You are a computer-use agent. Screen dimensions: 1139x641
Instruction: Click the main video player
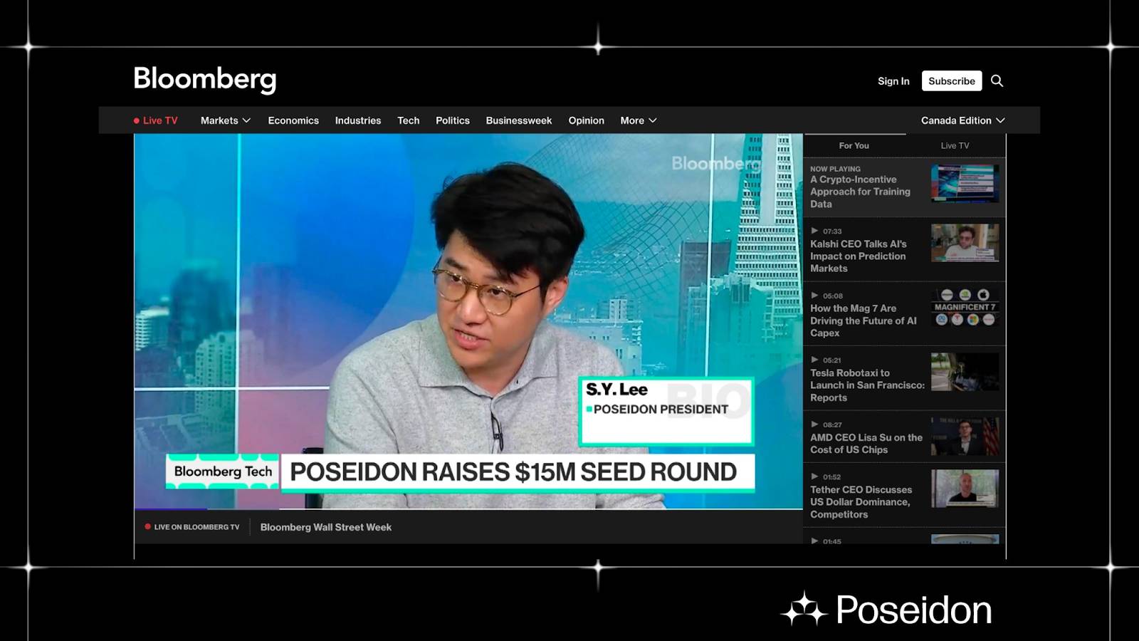[x=468, y=321]
